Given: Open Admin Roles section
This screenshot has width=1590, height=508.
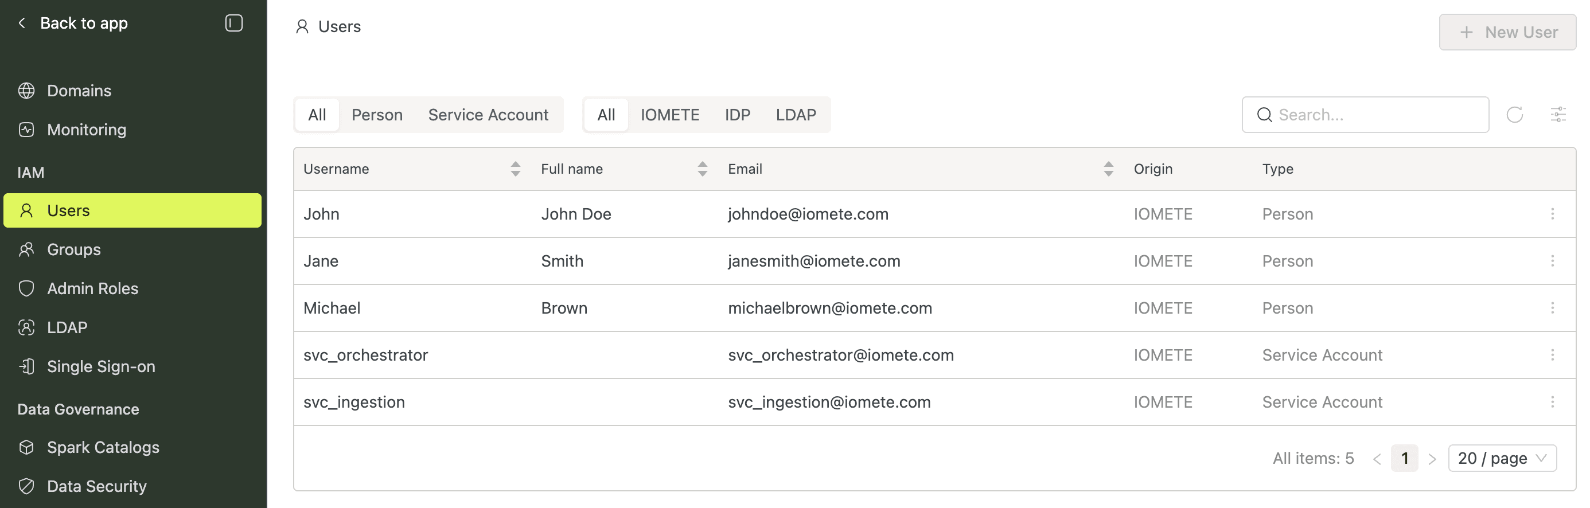Looking at the screenshot, I should (92, 288).
